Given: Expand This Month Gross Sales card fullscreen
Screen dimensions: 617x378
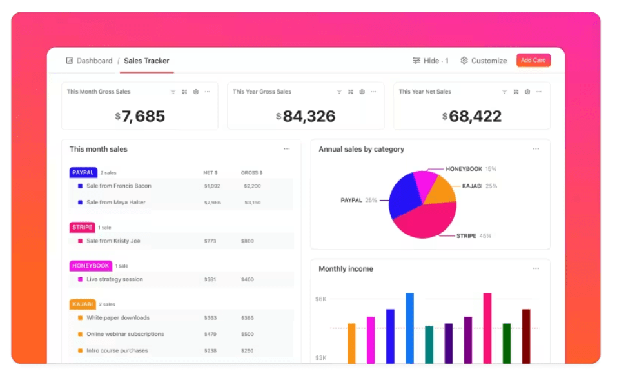Looking at the screenshot, I should [184, 92].
